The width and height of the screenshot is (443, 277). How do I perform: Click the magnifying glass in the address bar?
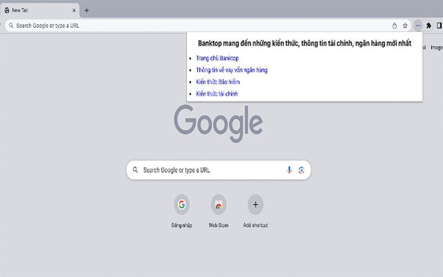click(11, 25)
